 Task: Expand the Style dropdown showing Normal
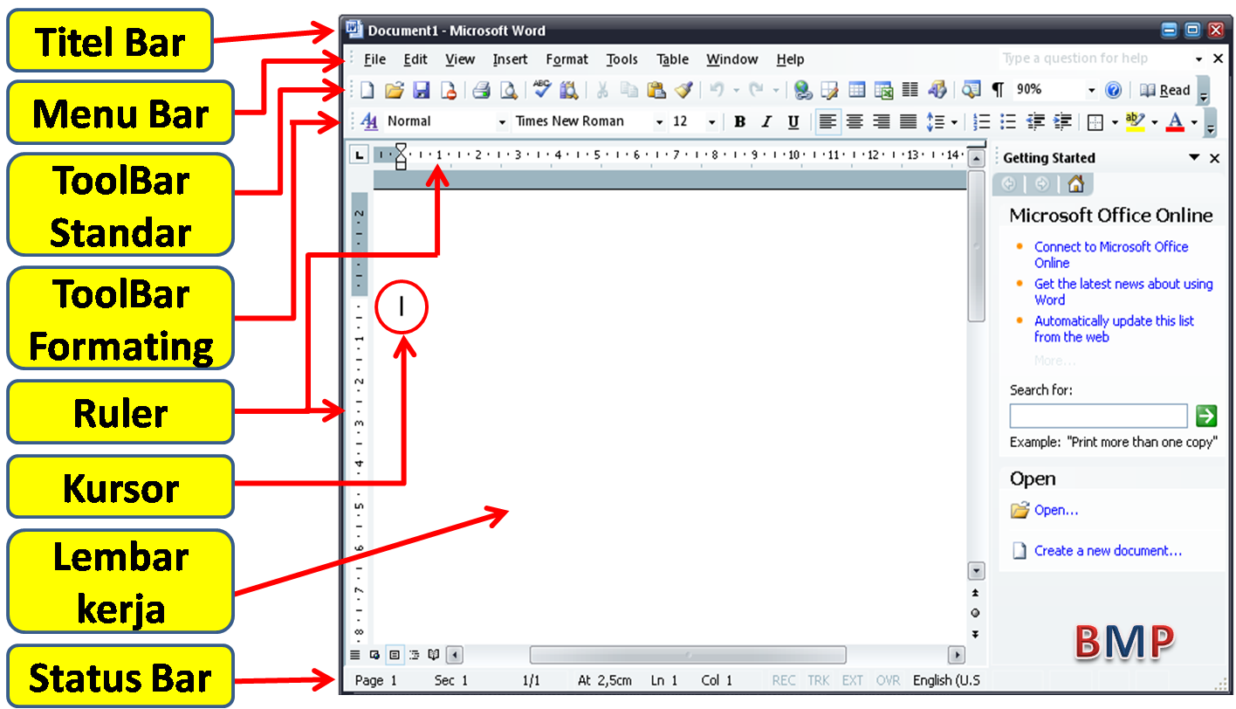502,122
